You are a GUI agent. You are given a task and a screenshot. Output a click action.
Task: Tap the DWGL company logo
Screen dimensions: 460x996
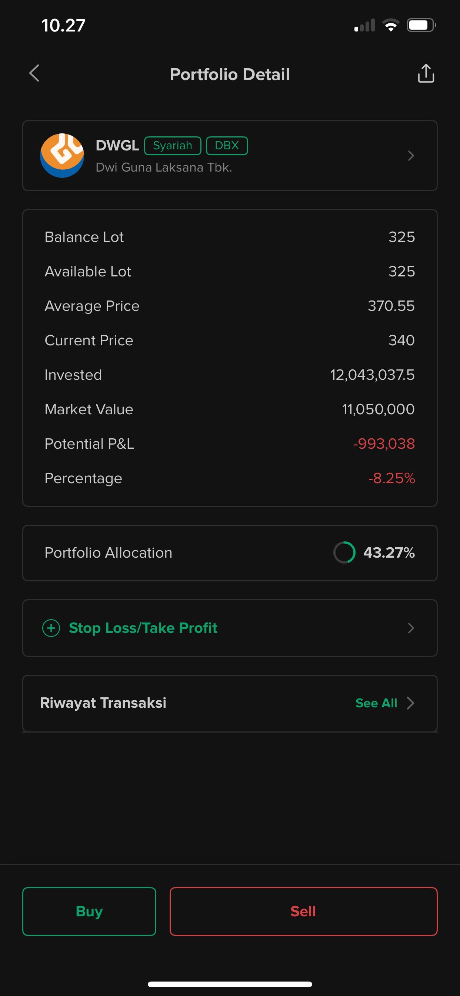coord(62,155)
